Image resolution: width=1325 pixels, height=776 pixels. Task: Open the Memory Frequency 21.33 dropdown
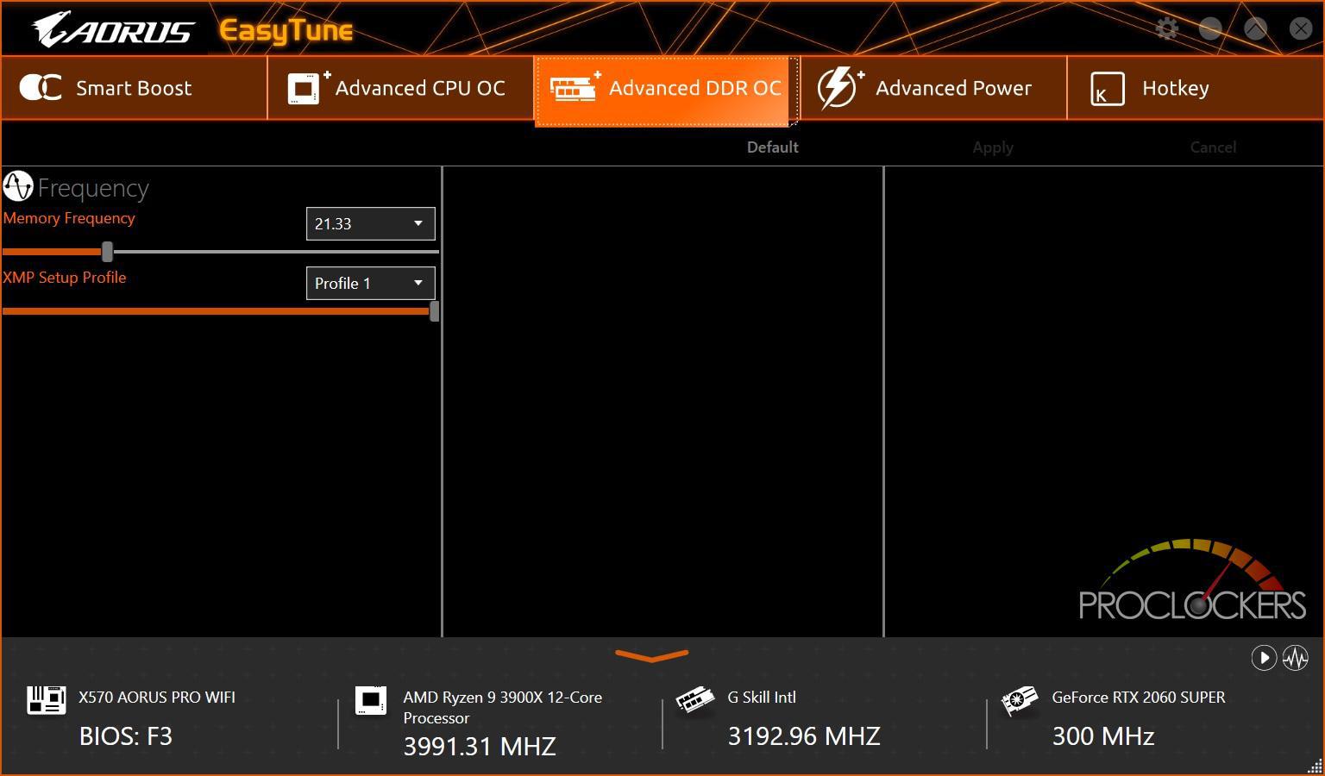pyautogui.click(x=370, y=224)
